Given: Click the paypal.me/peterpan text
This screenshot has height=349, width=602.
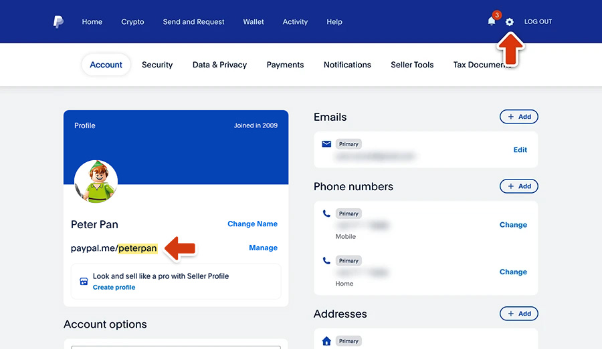Looking at the screenshot, I should point(114,248).
